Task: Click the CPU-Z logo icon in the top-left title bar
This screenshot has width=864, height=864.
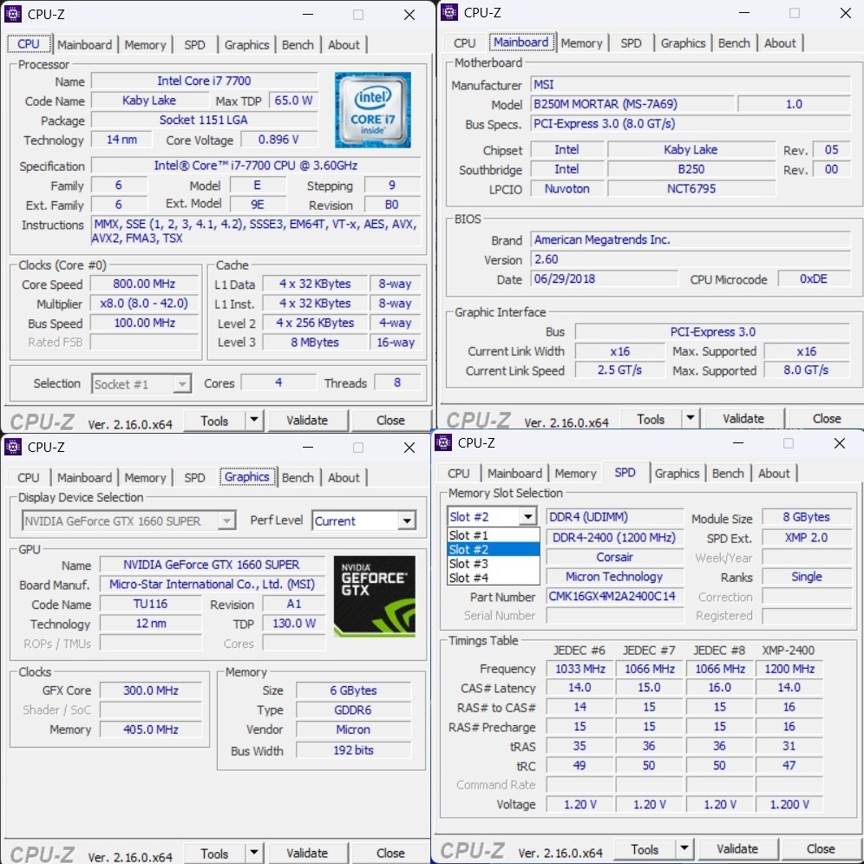Action: pyautogui.click(x=12, y=13)
